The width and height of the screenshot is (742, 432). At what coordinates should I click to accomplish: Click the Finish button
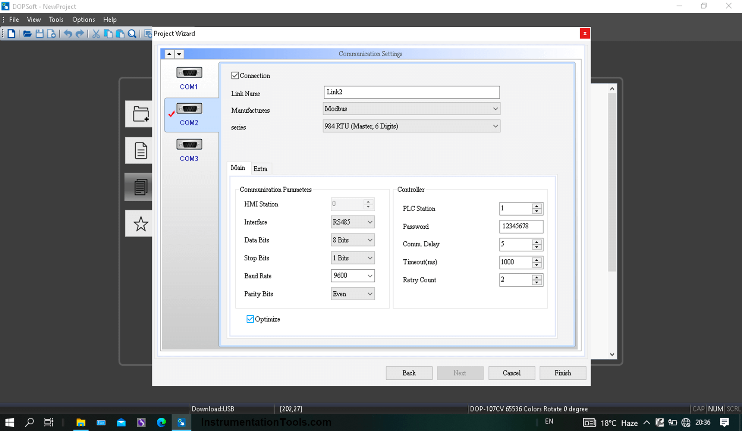click(x=562, y=373)
